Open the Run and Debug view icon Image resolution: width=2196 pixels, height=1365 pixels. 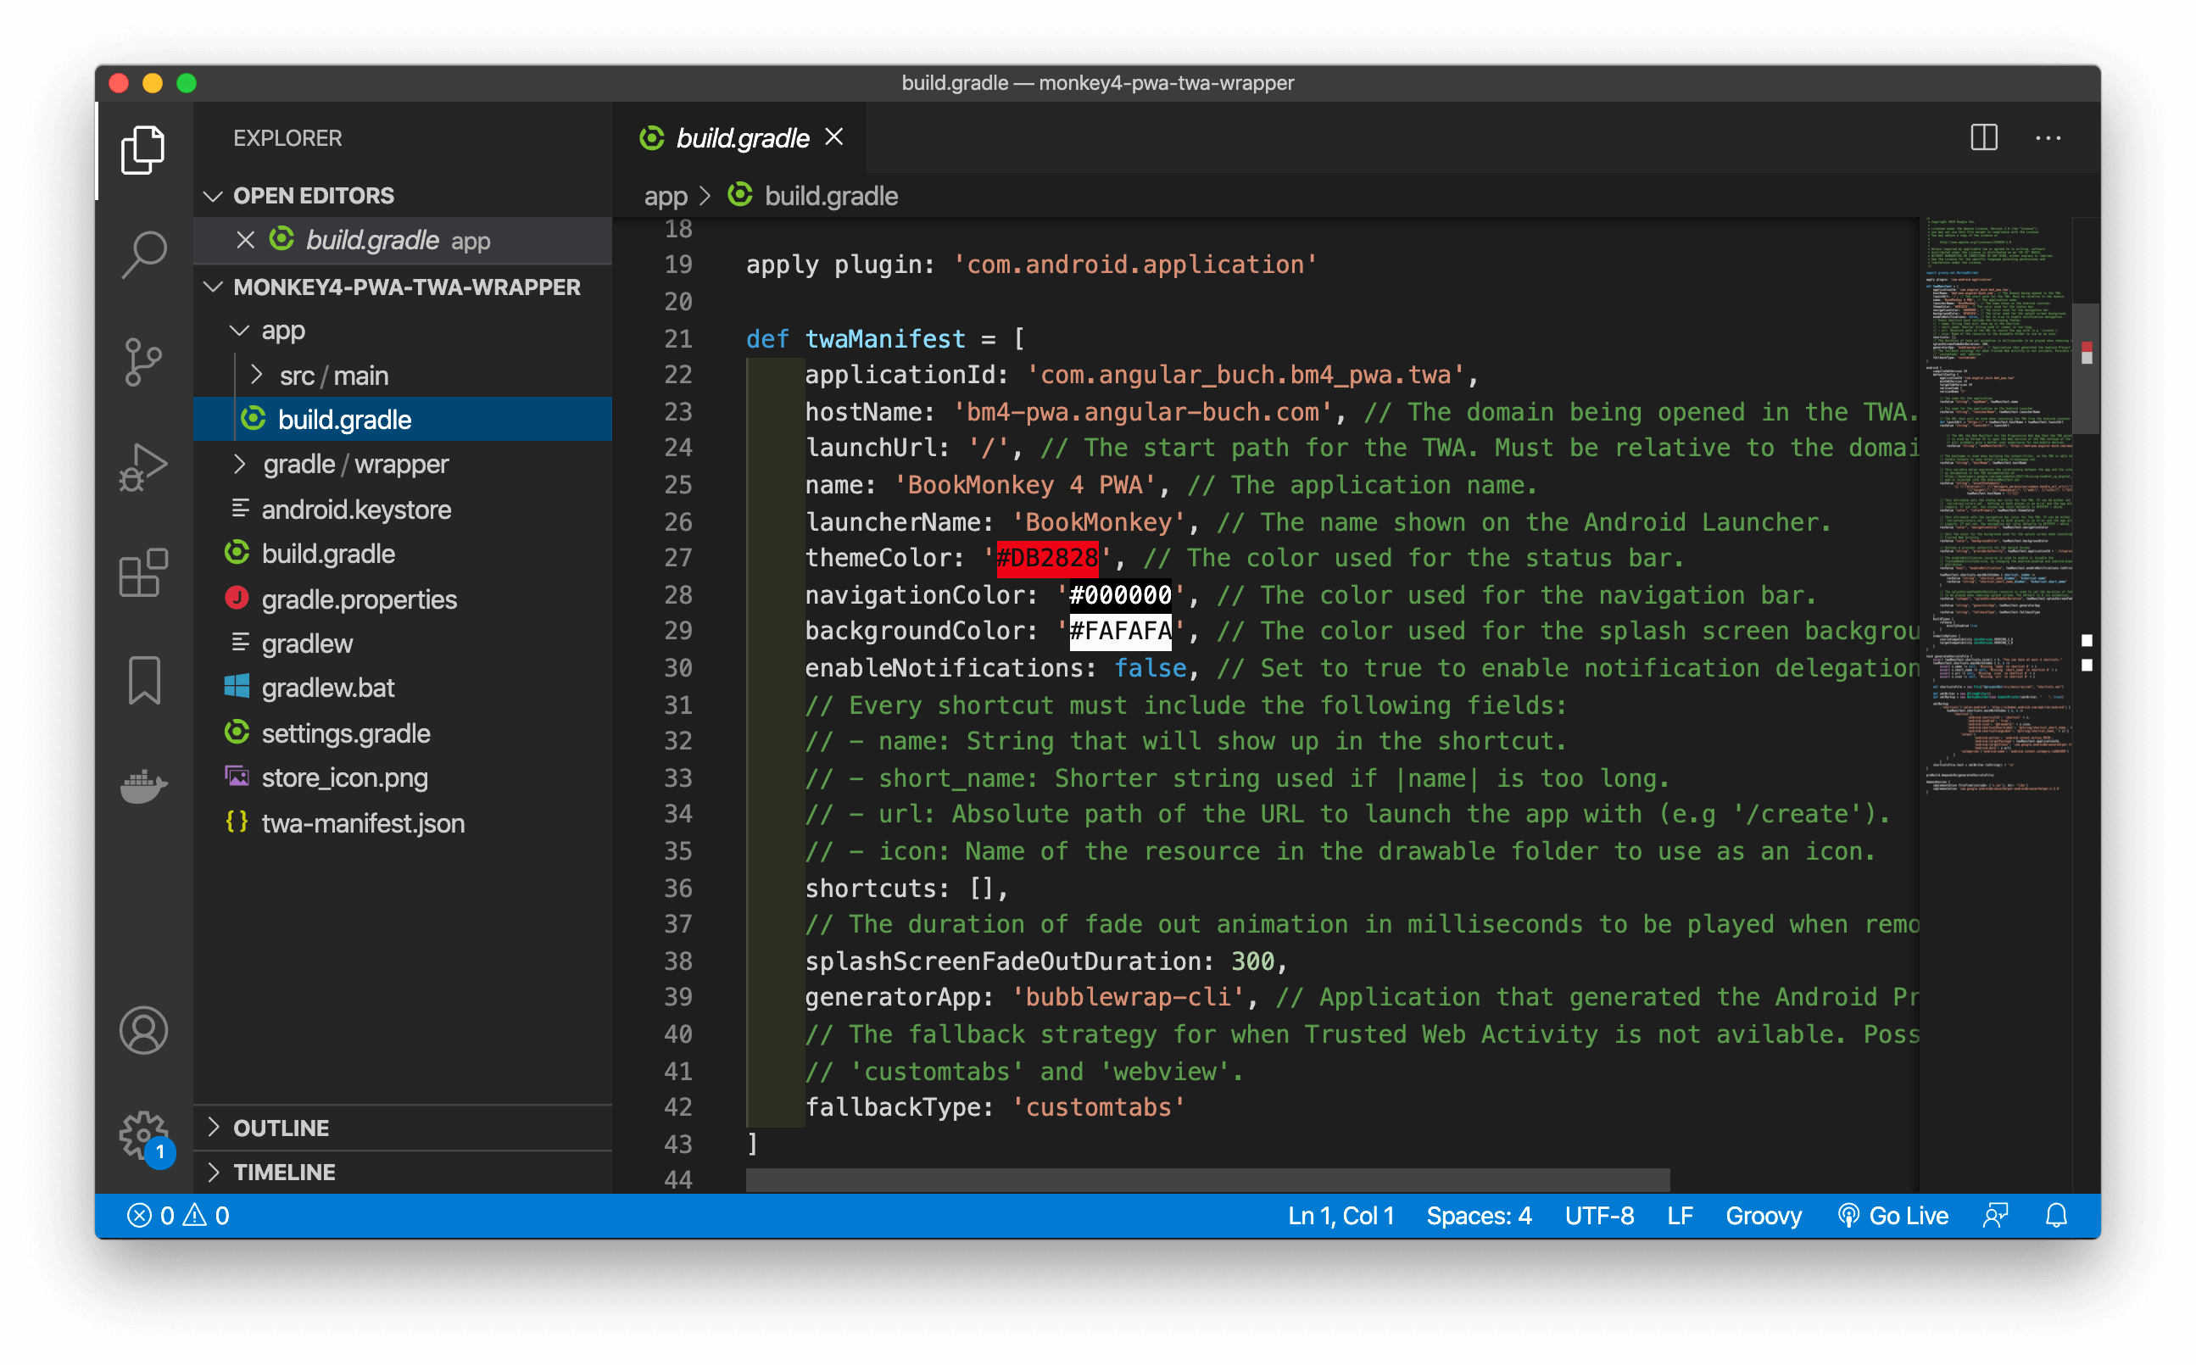coord(142,467)
